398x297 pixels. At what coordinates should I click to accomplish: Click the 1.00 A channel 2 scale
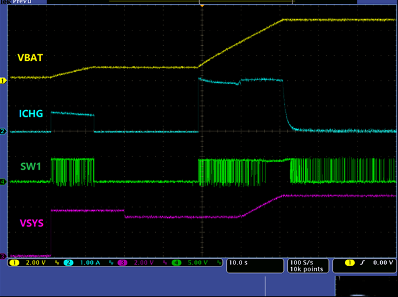point(90,263)
